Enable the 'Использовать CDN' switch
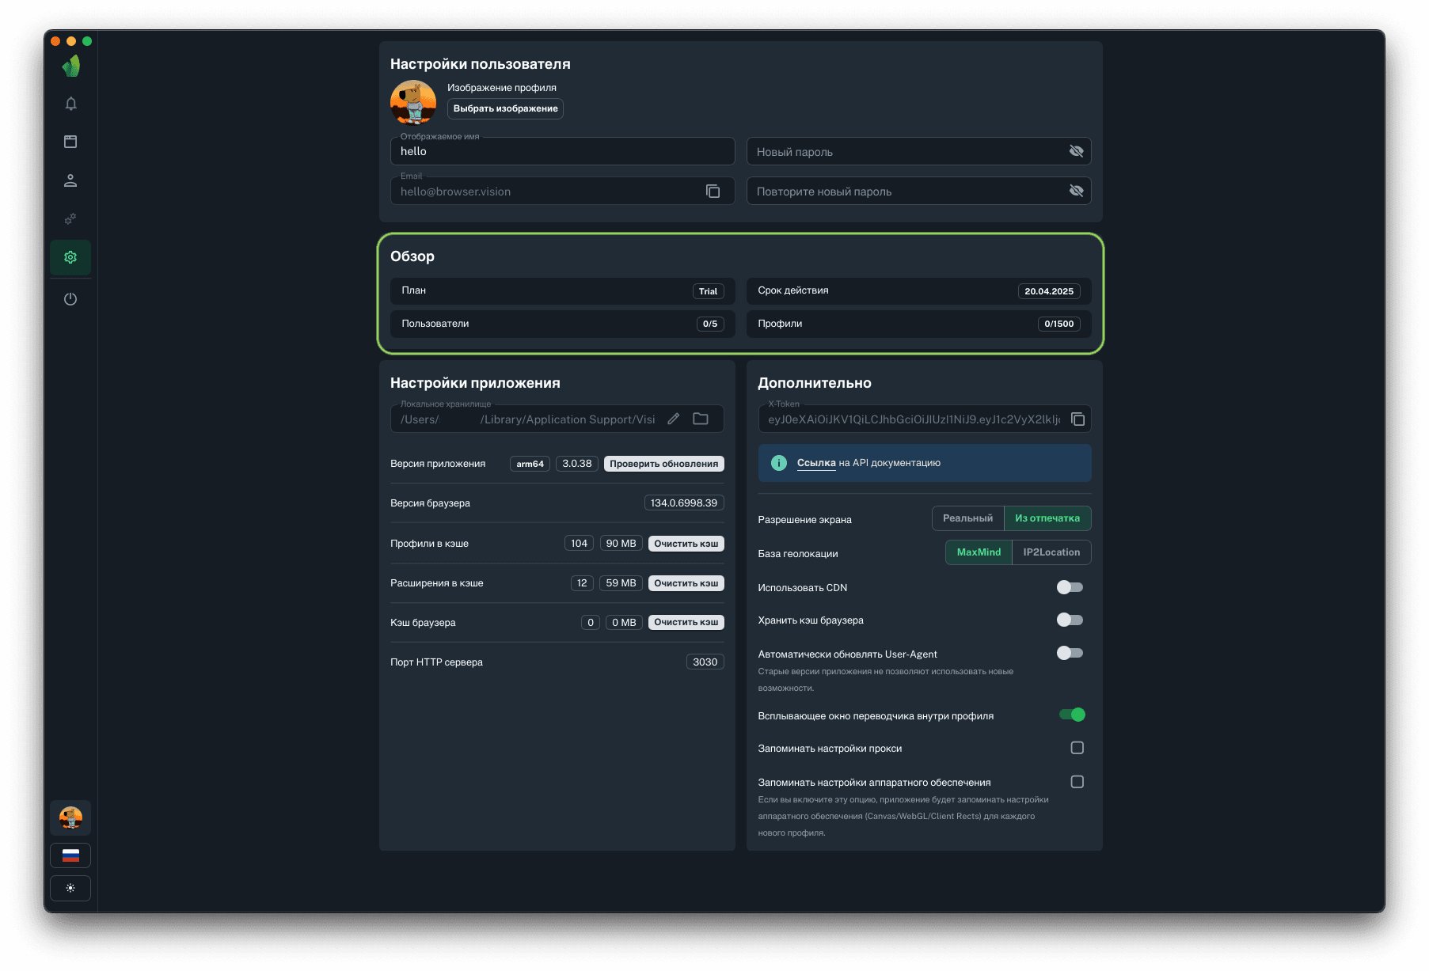This screenshot has width=1429, height=971. coord(1070,587)
